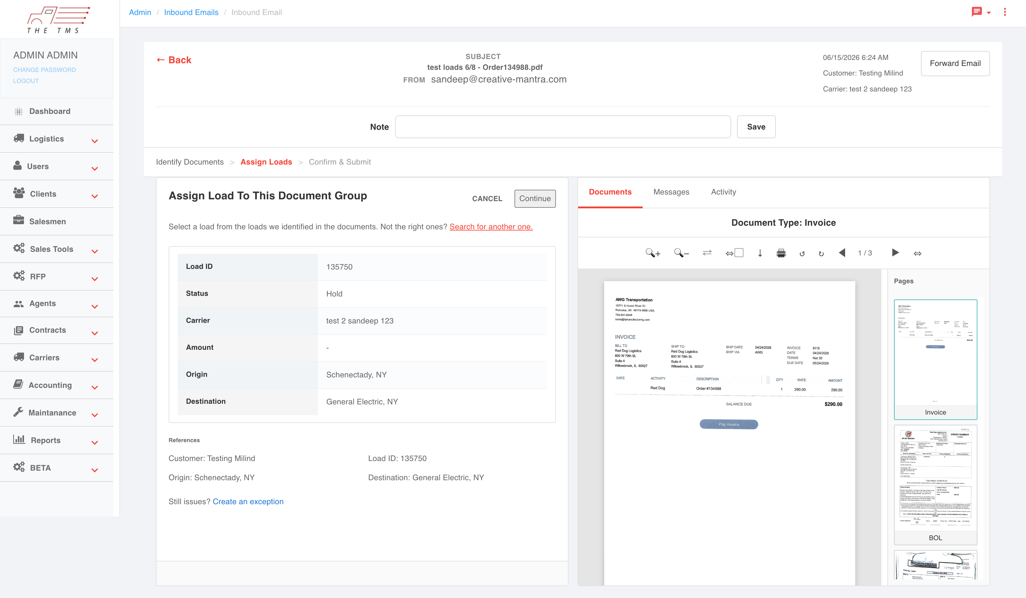1026x598 pixels.
Task: Expand the Sales Tools chevron
Action: click(x=95, y=251)
